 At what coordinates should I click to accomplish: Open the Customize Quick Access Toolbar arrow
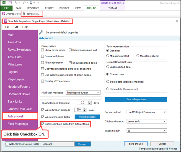[x=38, y=3]
